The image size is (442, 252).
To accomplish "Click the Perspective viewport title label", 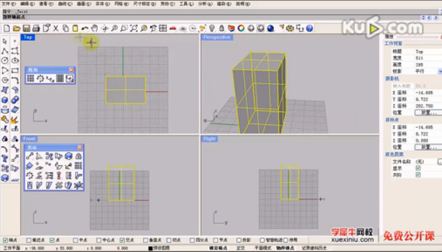I will (x=217, y=37).
